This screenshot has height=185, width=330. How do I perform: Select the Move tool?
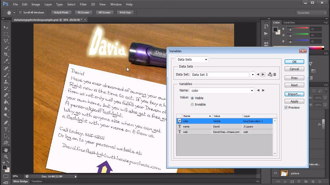6,27
